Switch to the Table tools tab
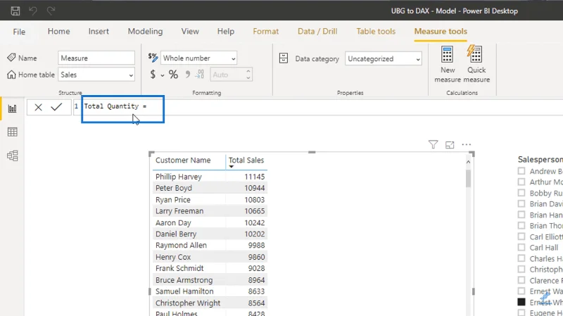 (x=376, y=31)
